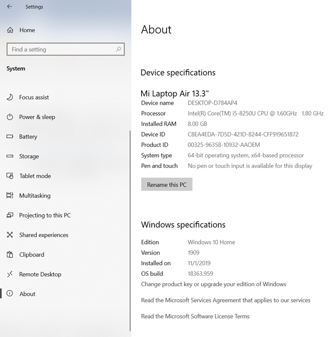330x337 pixels.
Task: Select Tablet mode label
Action: click(x=35, y=176)
